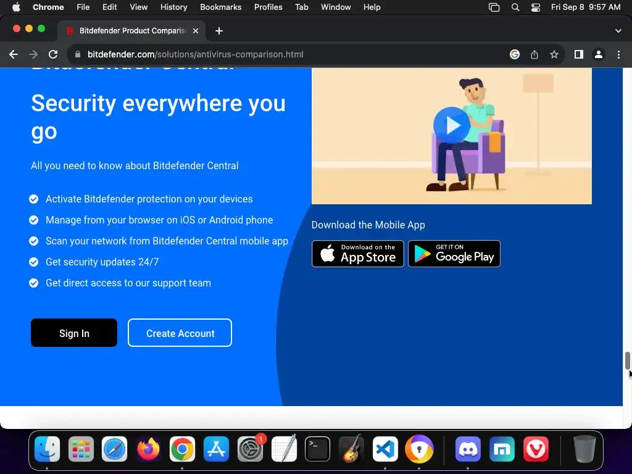Click the "Download the Mobile App" label
Viewport: 632px width, 474px height.
pos(368,225)
